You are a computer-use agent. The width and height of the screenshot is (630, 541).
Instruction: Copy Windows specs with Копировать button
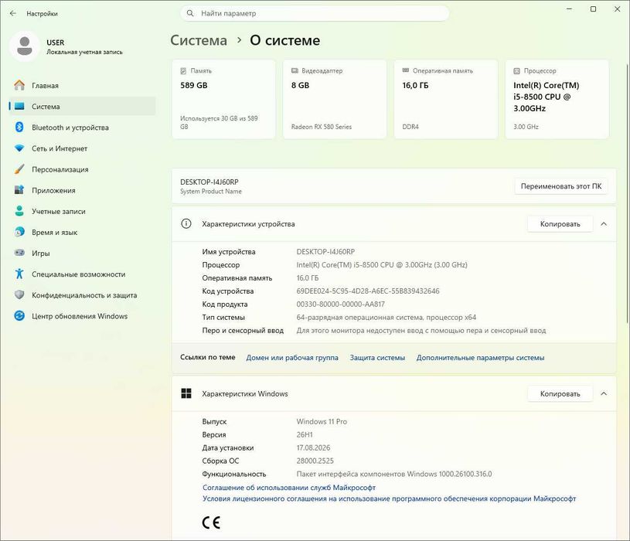coord(560,393)
